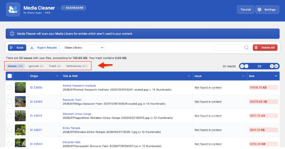The width and height of the screenshot is (285, 149).
Task: Open the Animal Research Institute thumbnail
Action: [x=20, y=87]
